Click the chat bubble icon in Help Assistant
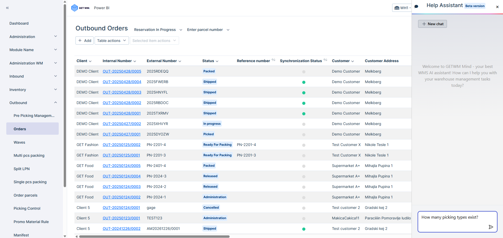 [416, 7]
